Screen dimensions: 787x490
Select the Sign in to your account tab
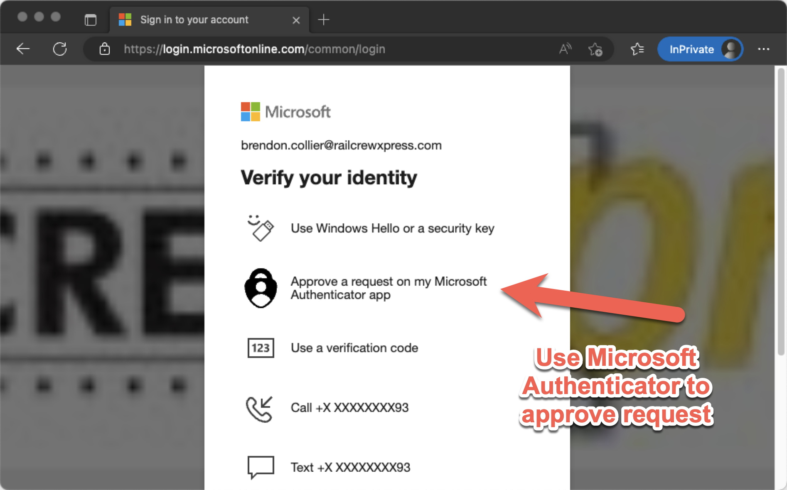[209, 20]
